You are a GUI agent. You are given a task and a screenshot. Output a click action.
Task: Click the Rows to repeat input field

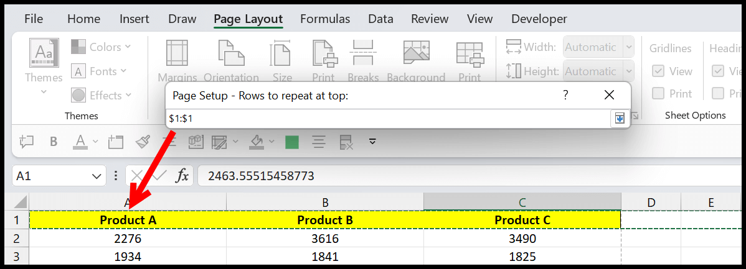tap(386, 118)
